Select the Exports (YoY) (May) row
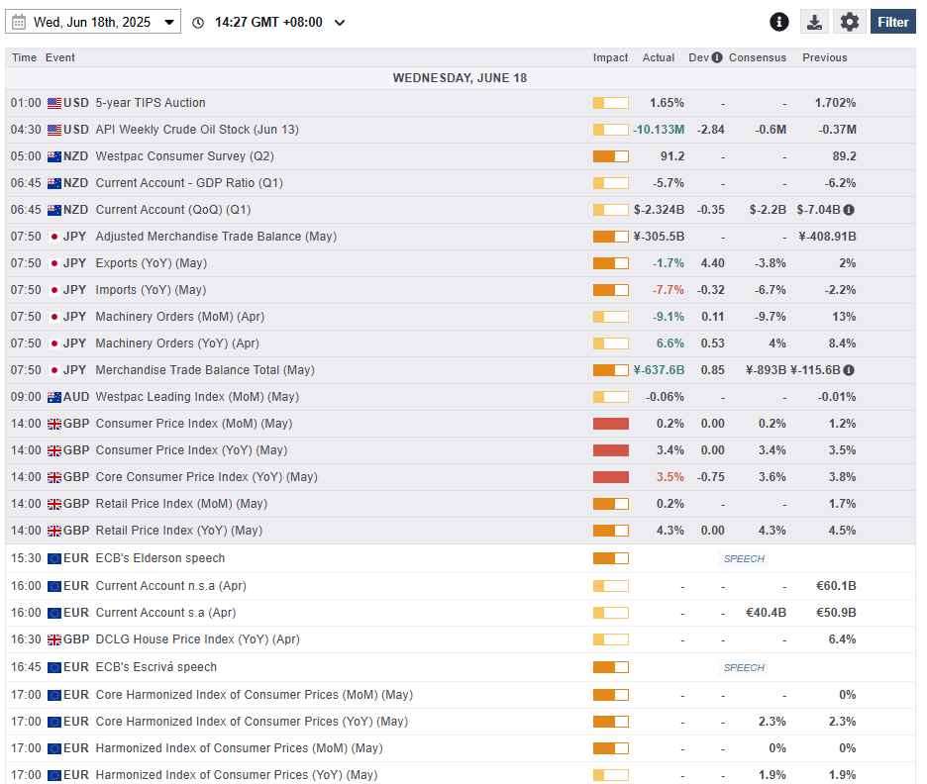 [x=460, y=263]
